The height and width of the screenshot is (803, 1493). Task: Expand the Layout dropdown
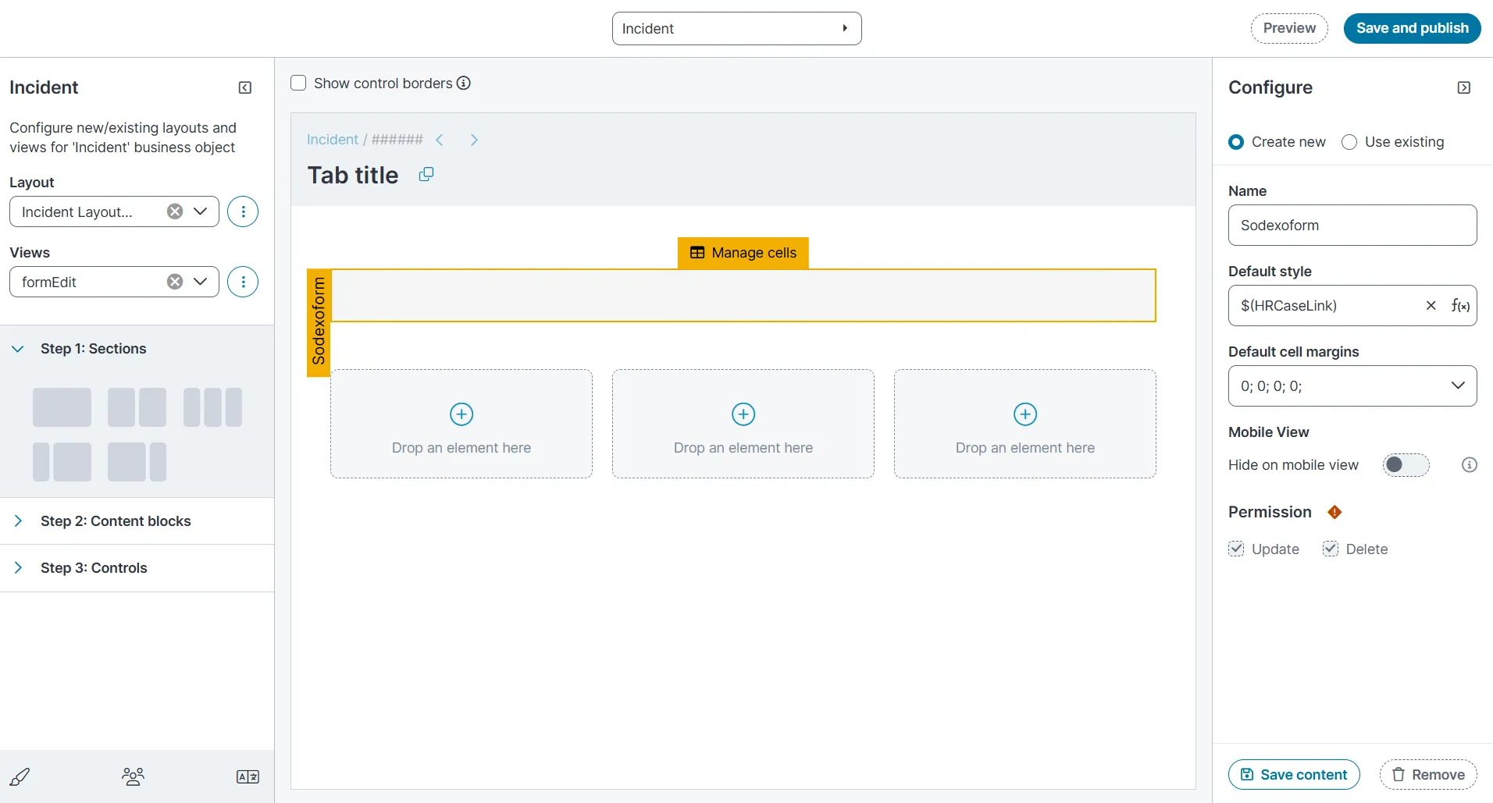[x=201, y=211]
